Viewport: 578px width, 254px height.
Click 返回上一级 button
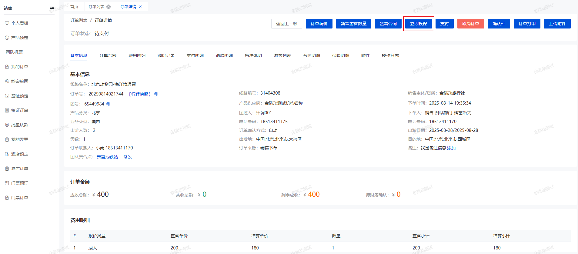(286, 24)
